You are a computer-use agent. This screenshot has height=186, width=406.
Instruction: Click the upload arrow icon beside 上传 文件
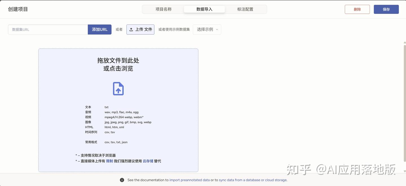pos(131,30)
